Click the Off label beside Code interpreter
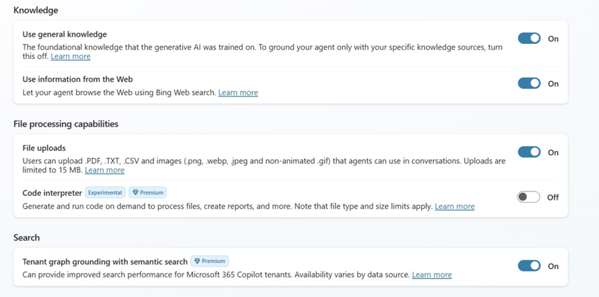This screenshot has width=599, height=297. coord(552,197)
